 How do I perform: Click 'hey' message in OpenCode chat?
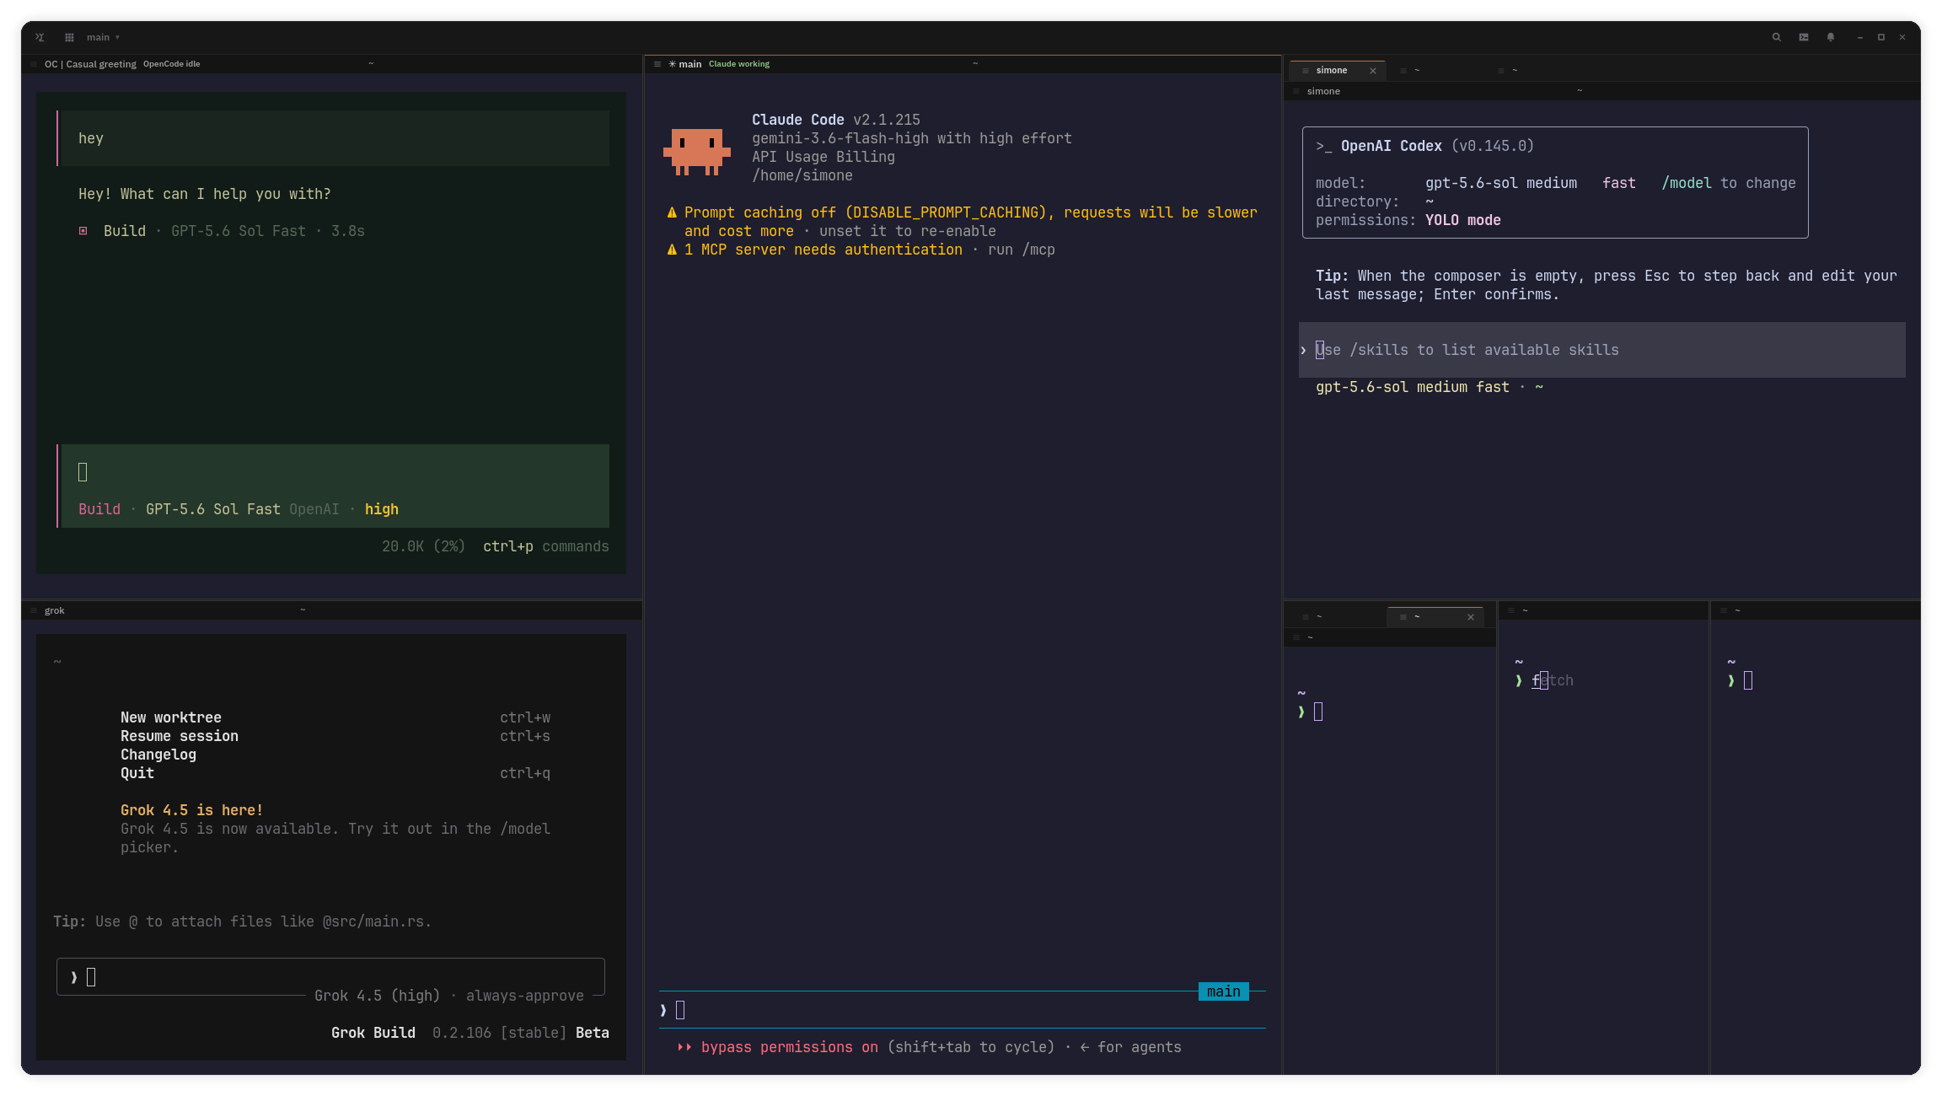coord(91,138)
